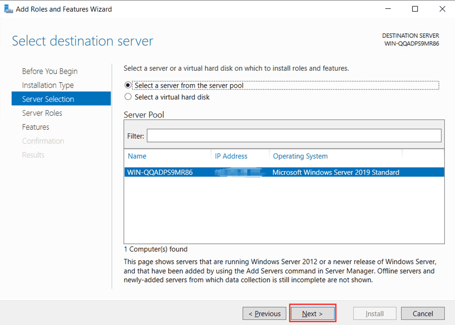This screenshot has width=455, height=325.
Task: Click the Confirmation step label
Action: pos(43,141)
